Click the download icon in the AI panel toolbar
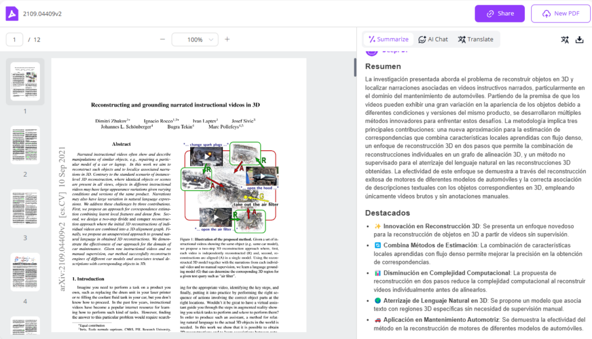Screen dimensions: 592x339 pos(580,39)
